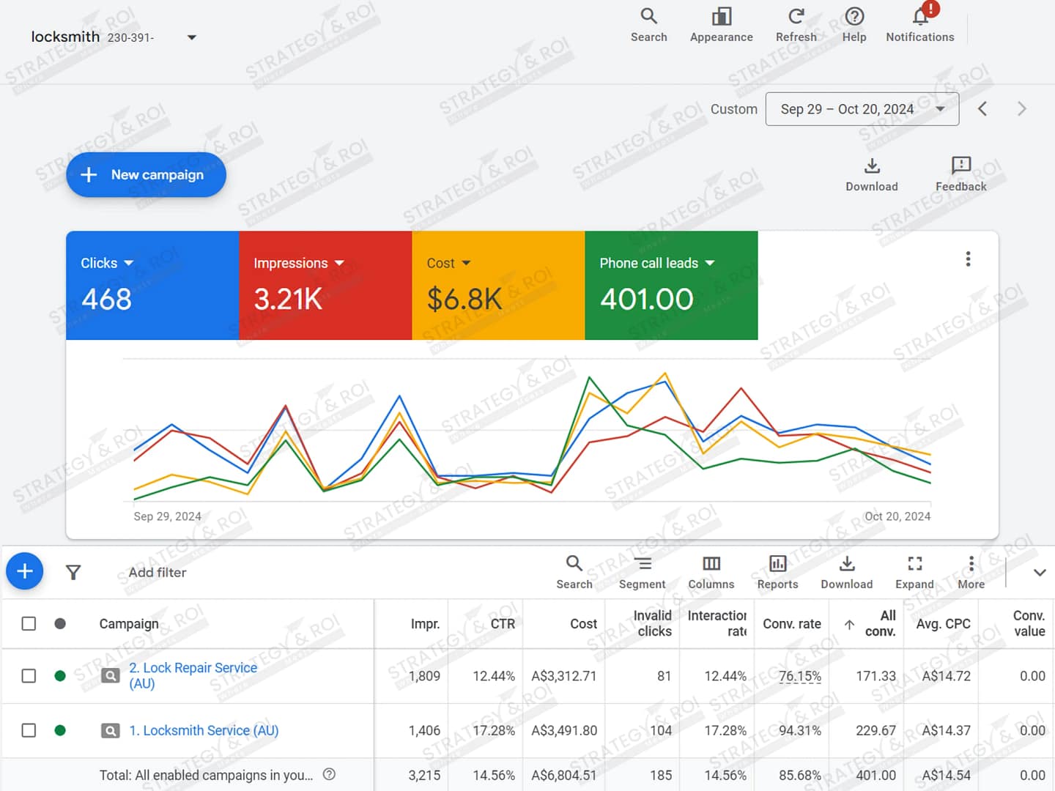Toggle the select-all campaigns header checkbox
Image resolution: width=1055 pixels, height=791 pixels.
tap(29, 623)
